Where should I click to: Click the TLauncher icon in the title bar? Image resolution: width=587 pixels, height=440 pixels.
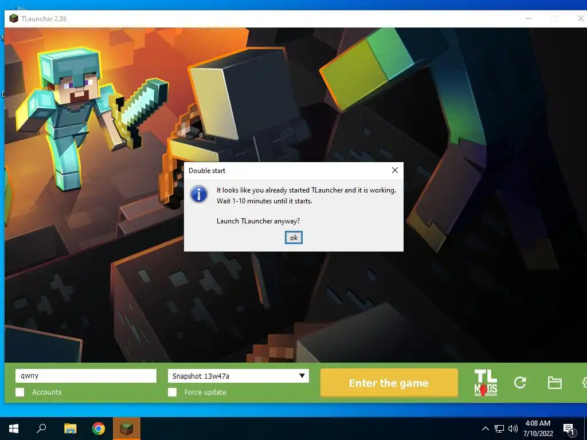click(14, 18)
